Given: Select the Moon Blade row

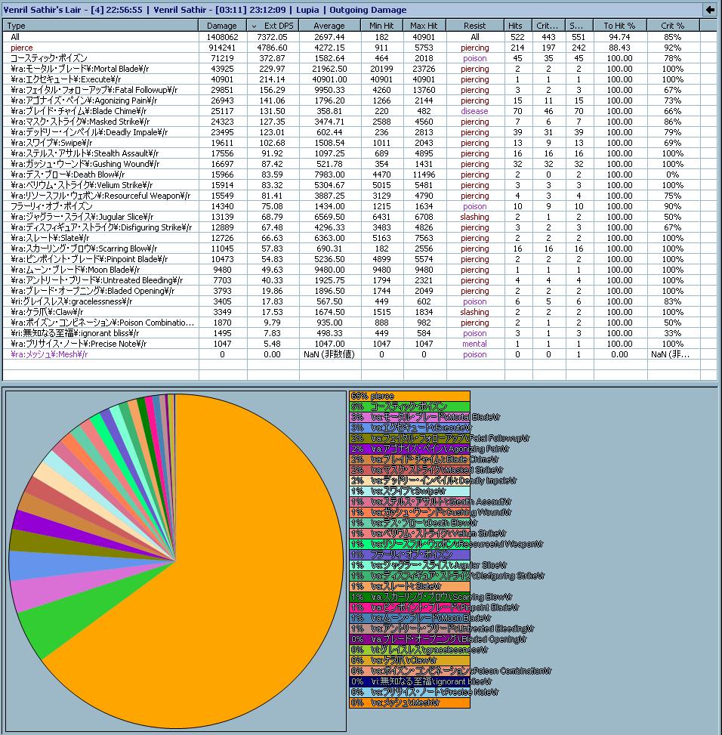Looking at the screenshot, I should coord(359,270).
